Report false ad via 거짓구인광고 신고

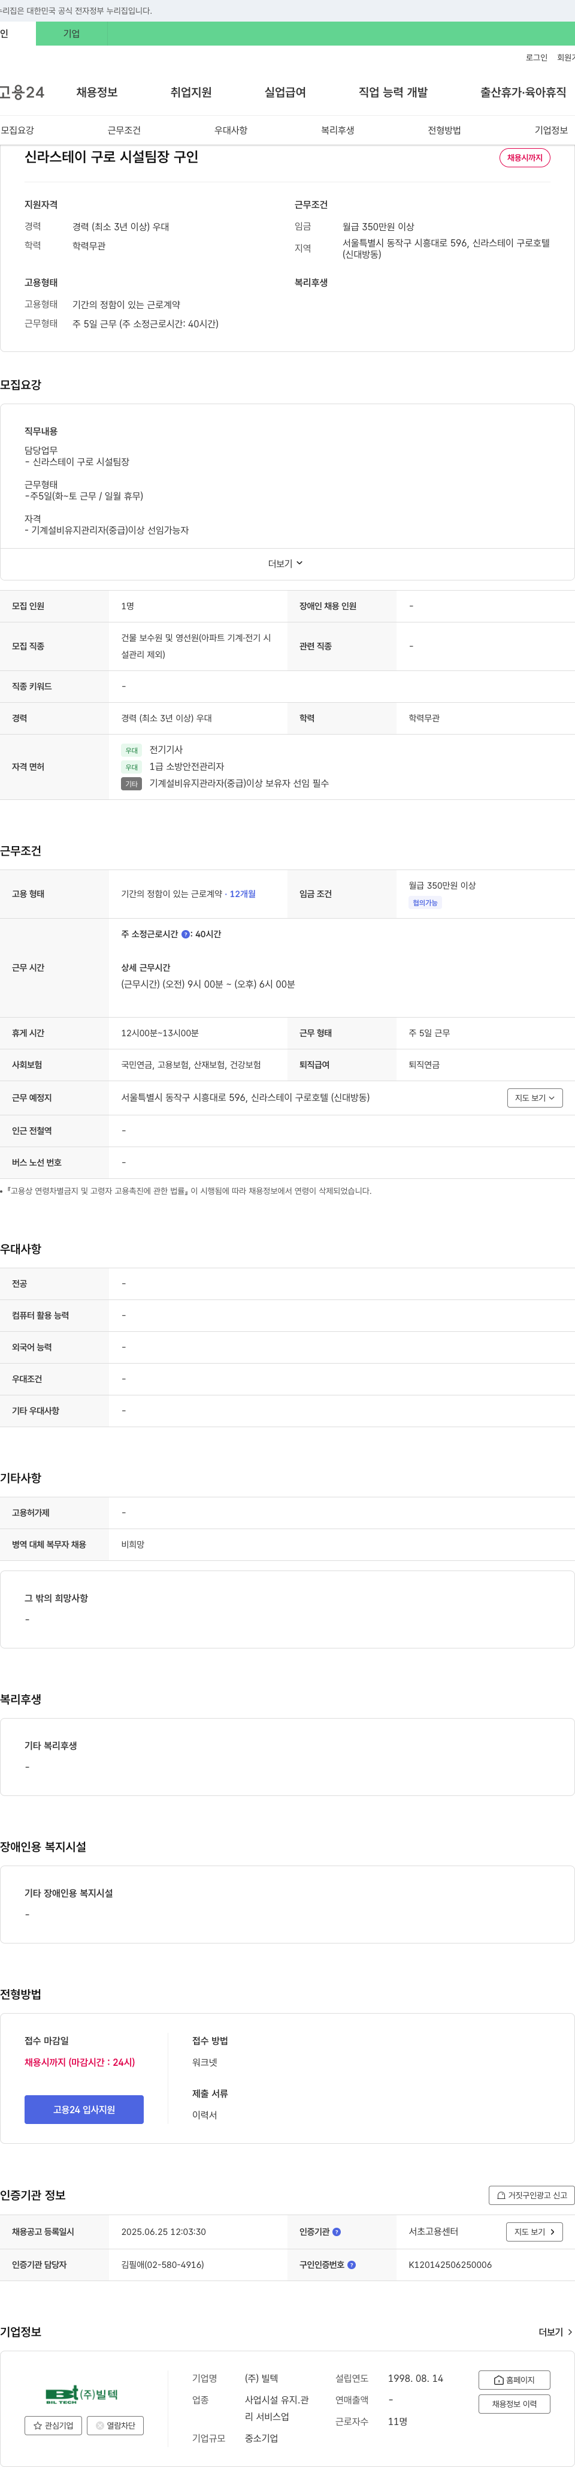[x=532, y=2195]
